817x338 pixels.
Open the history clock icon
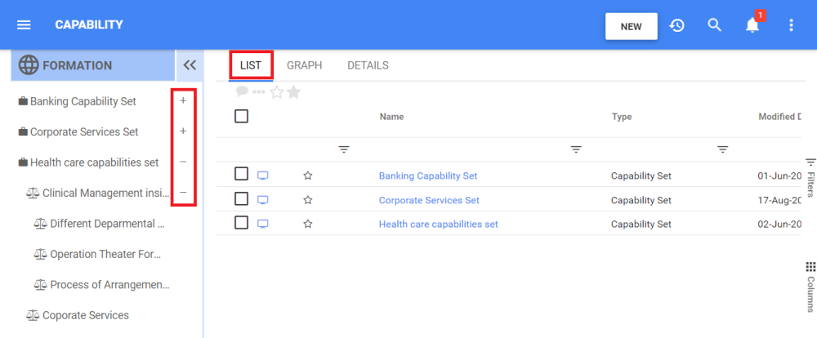point(676,25)
